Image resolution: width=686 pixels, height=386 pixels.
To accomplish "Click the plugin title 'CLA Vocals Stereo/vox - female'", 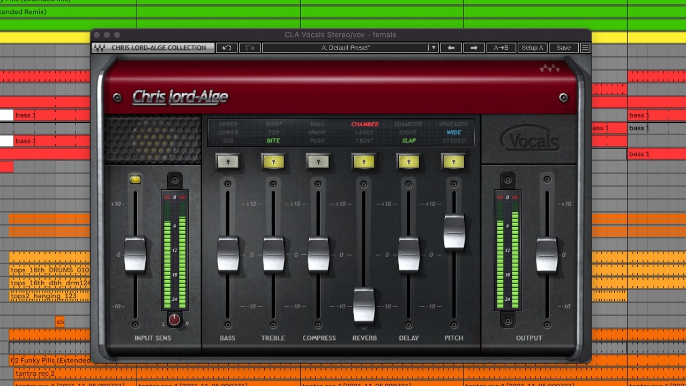I will coord(340,35).
